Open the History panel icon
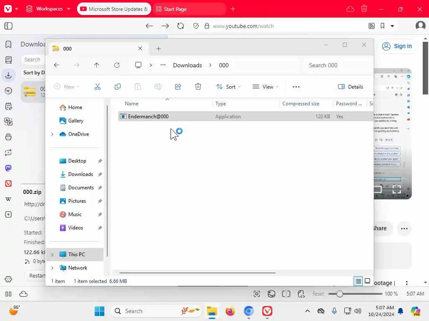This screenshot has width=429, height=321. (x=8, y=91)
